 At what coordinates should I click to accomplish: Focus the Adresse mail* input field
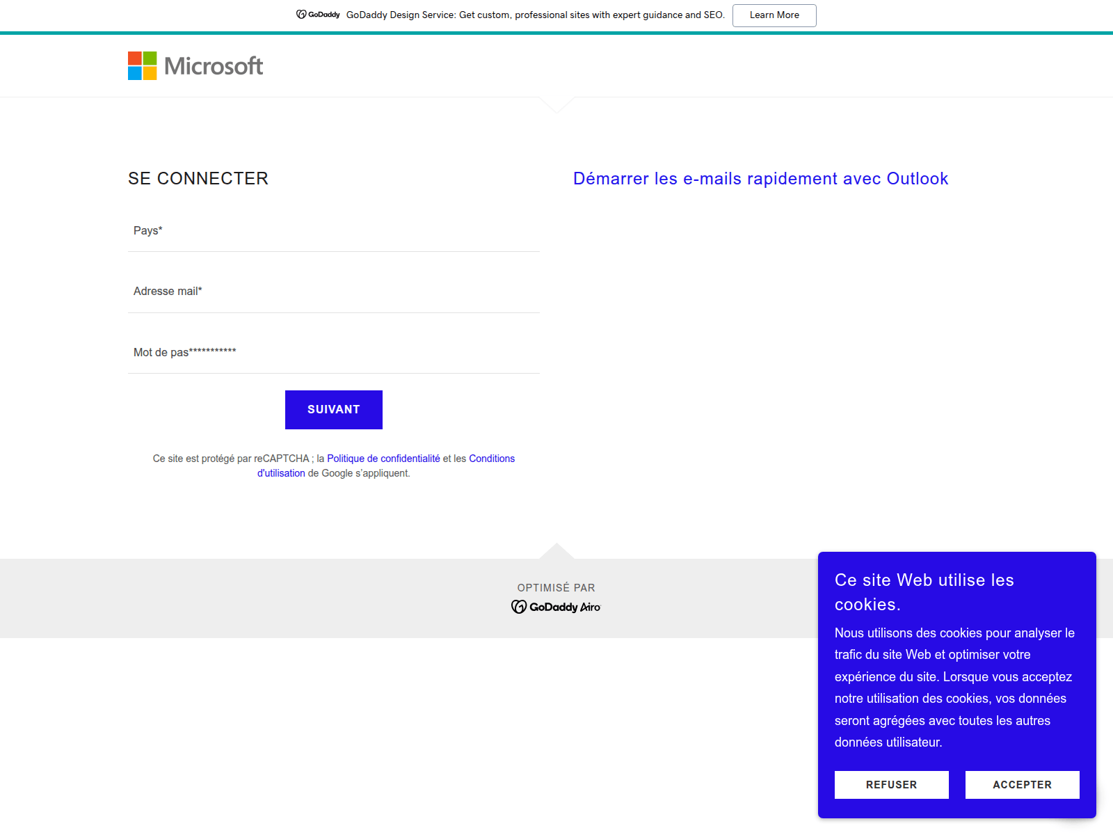point(334,292)
